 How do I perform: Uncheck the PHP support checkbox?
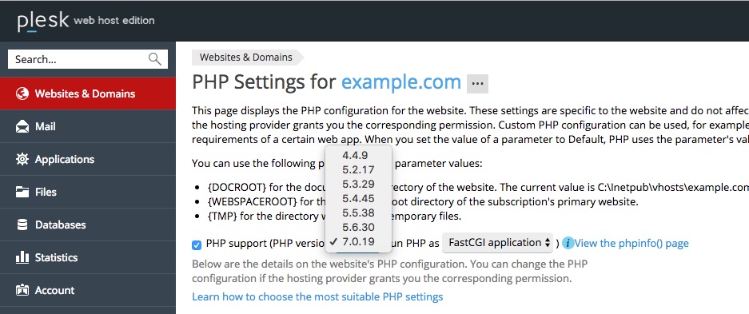click(x=197, y=245)
